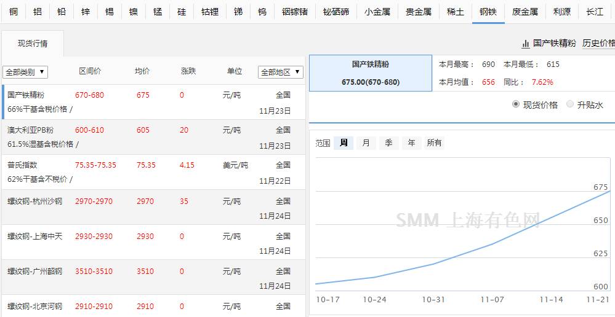Set chart range to 月

tap(366, 143)
